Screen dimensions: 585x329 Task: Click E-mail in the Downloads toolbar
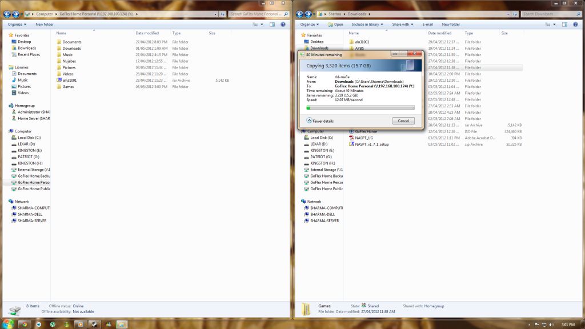click(428, 25)
